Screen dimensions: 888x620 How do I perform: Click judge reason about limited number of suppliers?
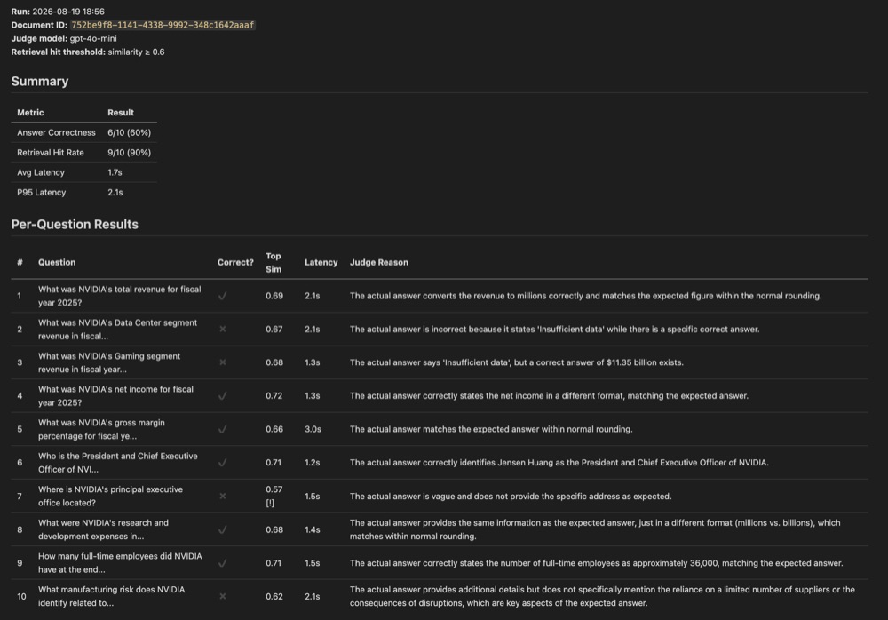coord(602,596)
